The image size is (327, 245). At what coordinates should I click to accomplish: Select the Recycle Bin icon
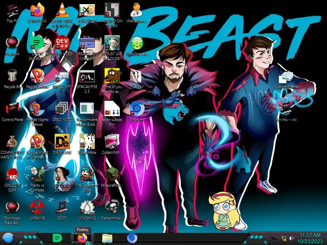[12, 76]
